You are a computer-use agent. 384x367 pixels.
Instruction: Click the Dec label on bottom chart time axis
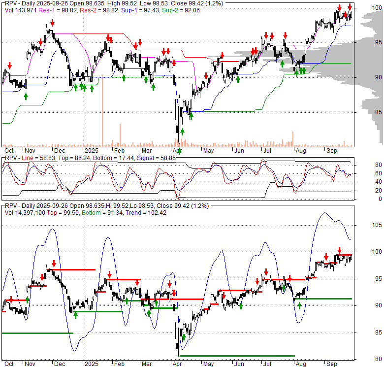60,364
